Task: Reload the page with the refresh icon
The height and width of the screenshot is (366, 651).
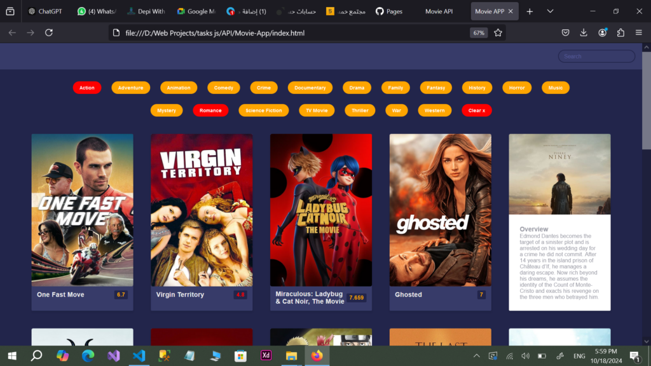Action: 49,33
